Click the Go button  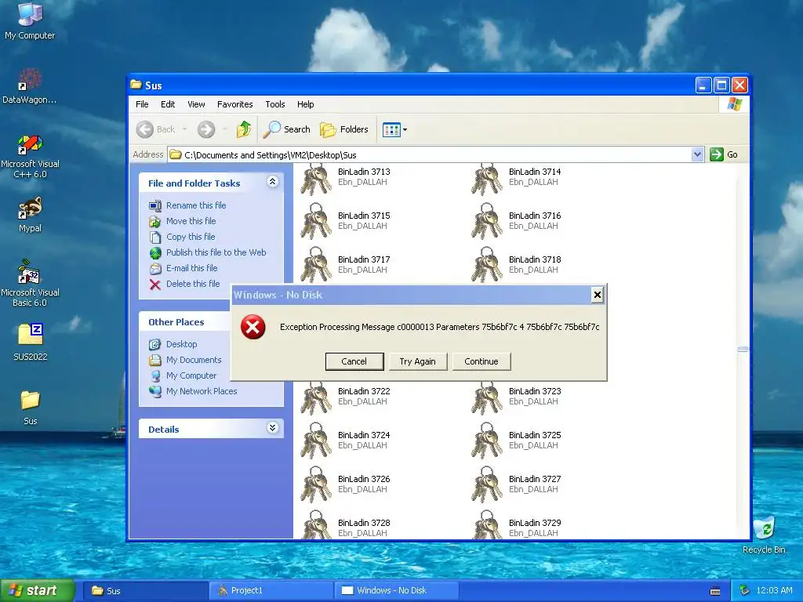(x=724, y=154)
